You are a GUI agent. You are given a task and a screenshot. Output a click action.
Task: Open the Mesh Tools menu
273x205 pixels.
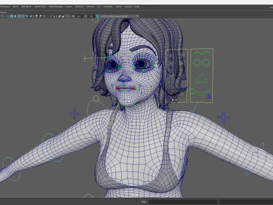pos(40,7)
